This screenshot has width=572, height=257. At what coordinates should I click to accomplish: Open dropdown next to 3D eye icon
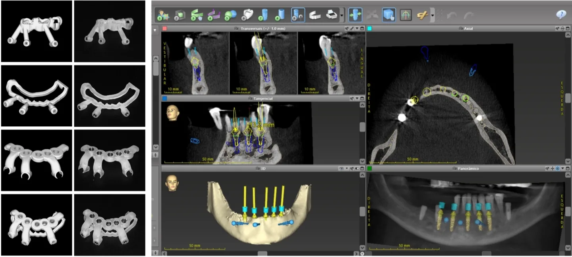346,168
